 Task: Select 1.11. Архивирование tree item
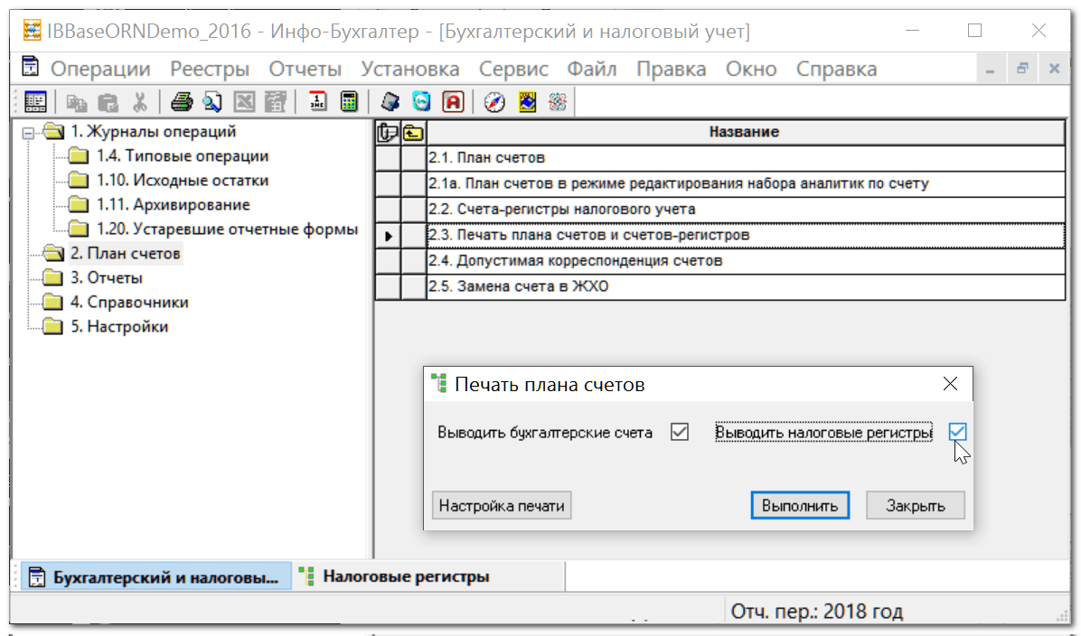click(173, 205)
